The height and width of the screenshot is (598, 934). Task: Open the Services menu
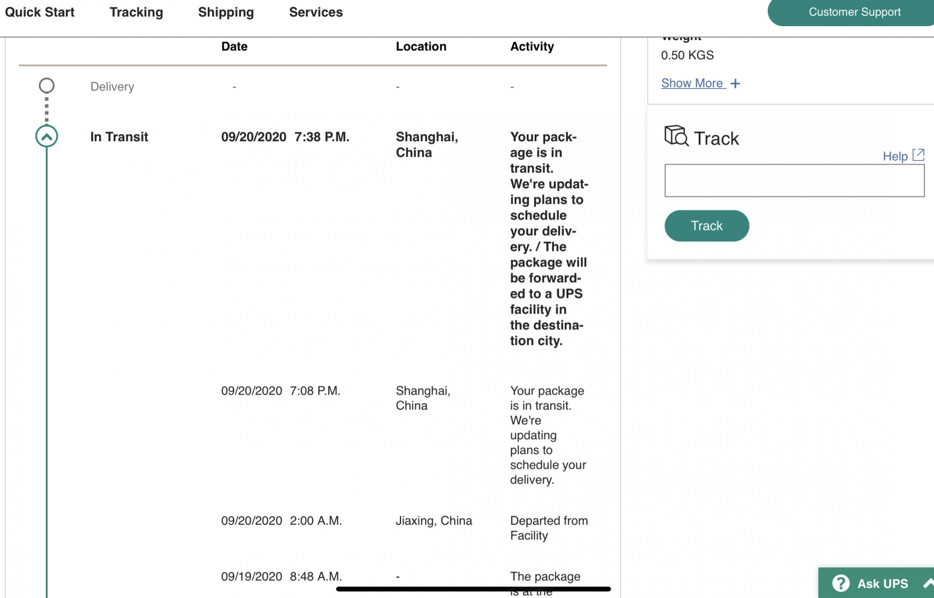tap(316, 12)
